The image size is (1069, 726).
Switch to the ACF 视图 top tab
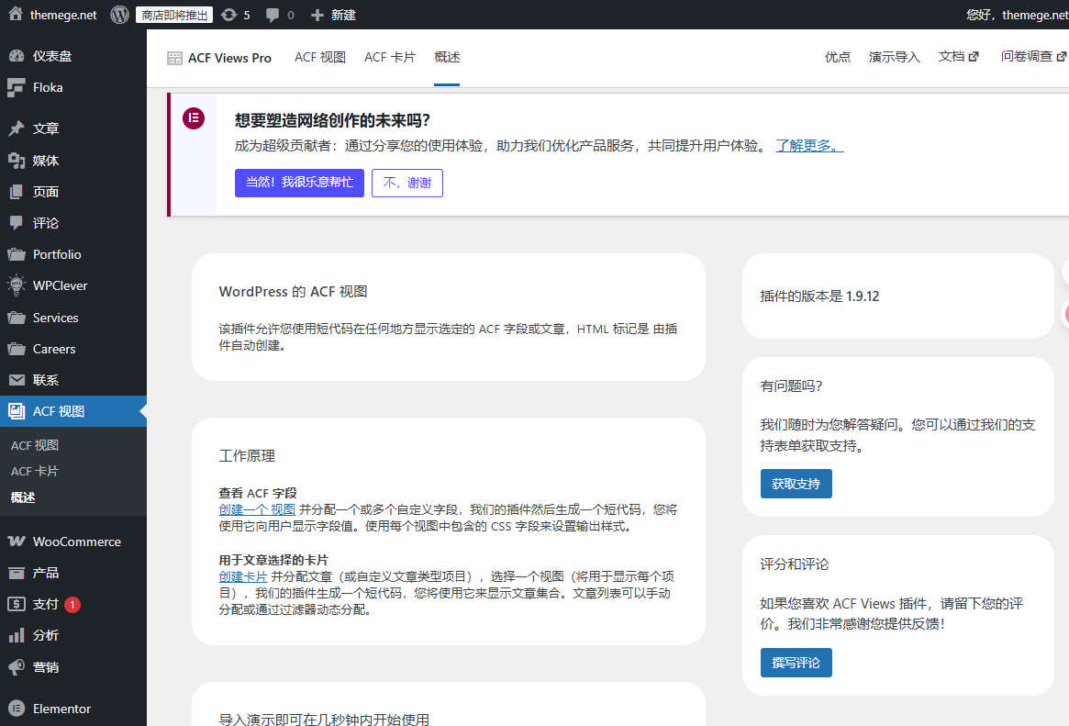(319, 57)
